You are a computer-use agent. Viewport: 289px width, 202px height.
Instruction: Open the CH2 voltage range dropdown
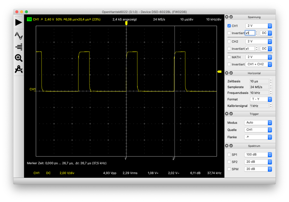coord(259,42)
